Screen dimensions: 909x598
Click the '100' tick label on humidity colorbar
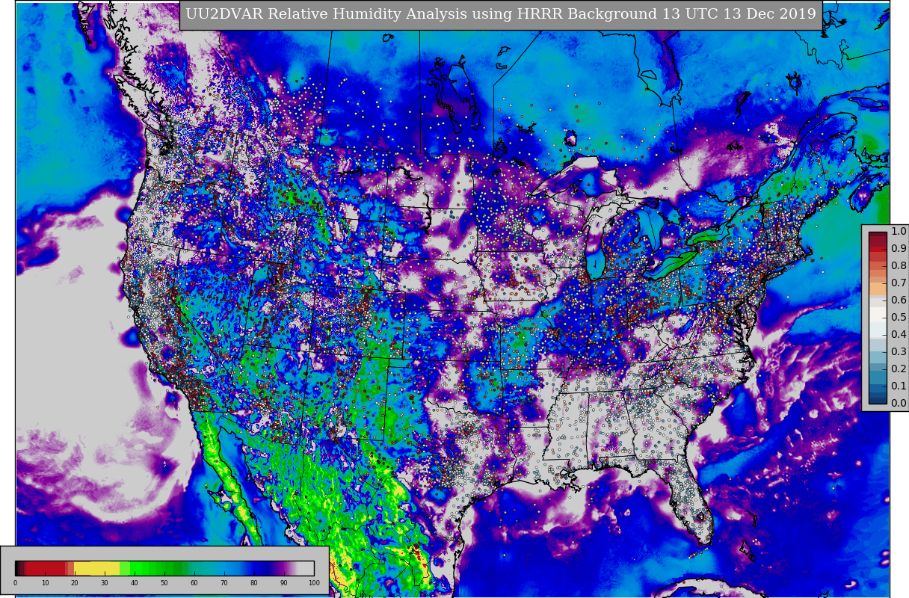(314, 583)
